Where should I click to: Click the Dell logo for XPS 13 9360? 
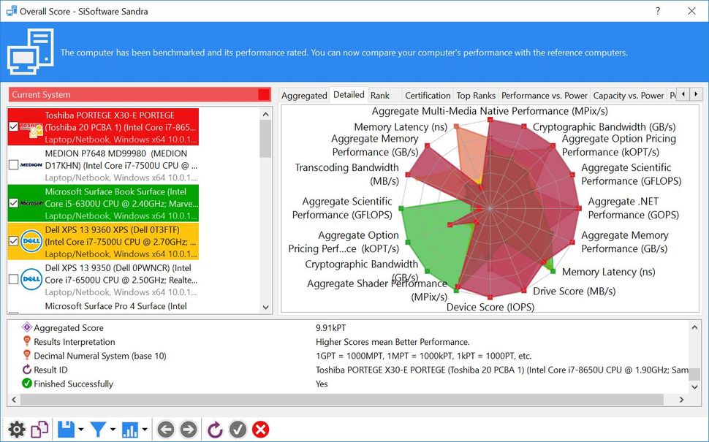pos(31,241)
